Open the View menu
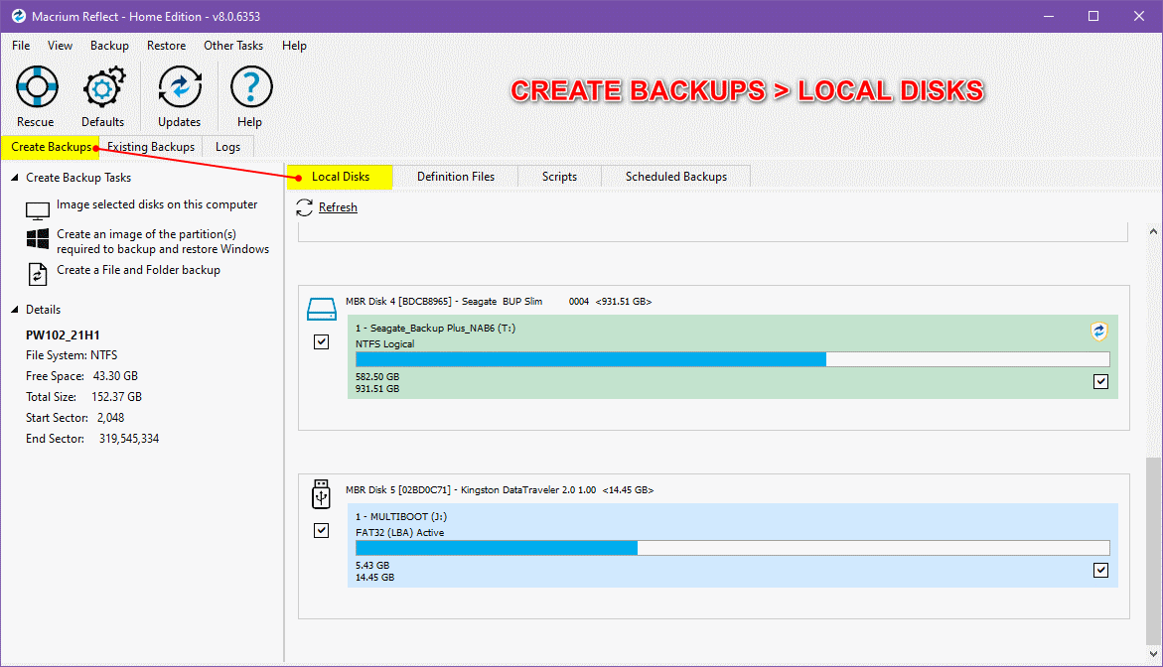 tap(60, 46)
